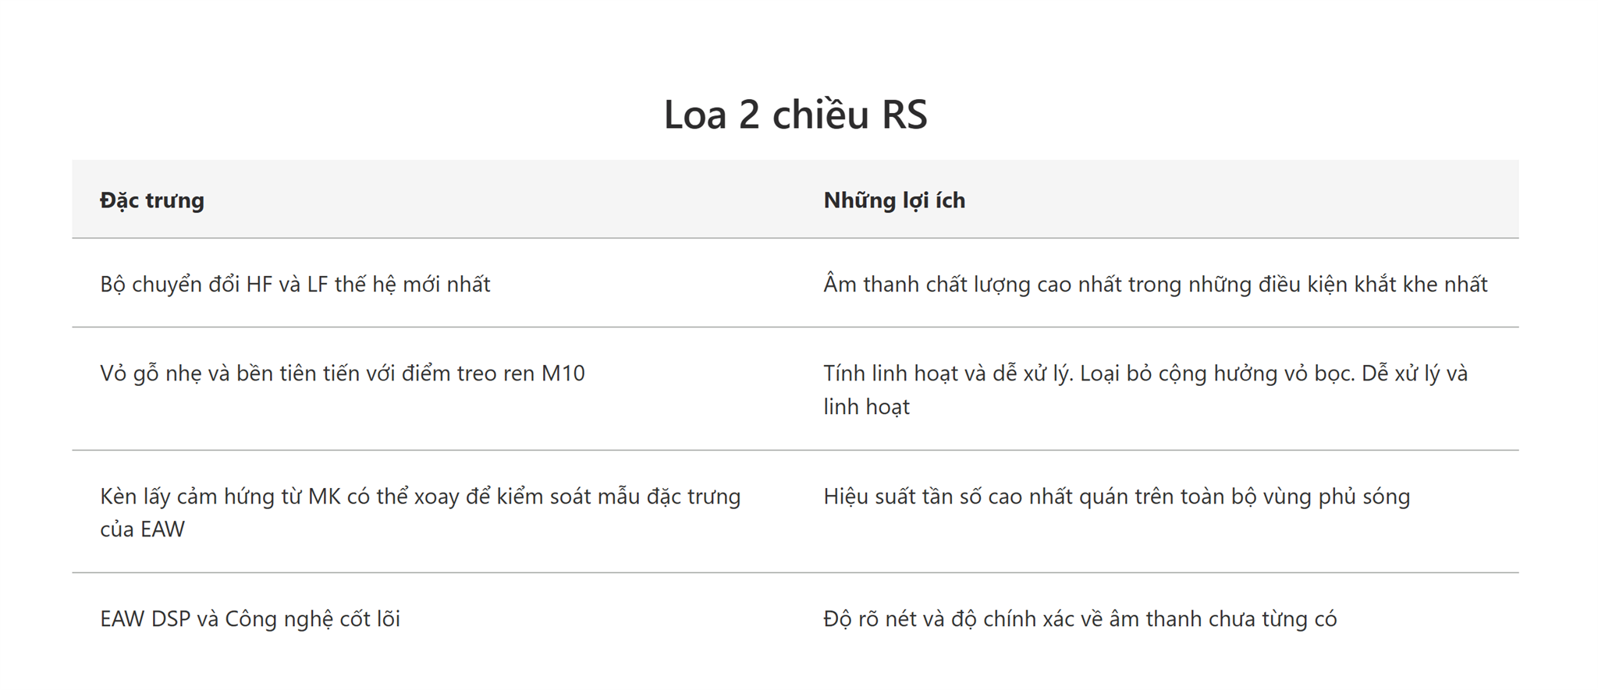Click the "Tính linh hoạt và dễ xử lý" sentence
Viewport: 1598px width, 690px height.
click(x=949, y=373)
